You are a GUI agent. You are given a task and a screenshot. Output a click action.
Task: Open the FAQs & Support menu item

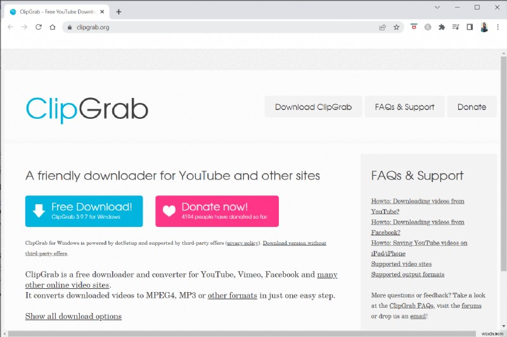coord(404,107)
